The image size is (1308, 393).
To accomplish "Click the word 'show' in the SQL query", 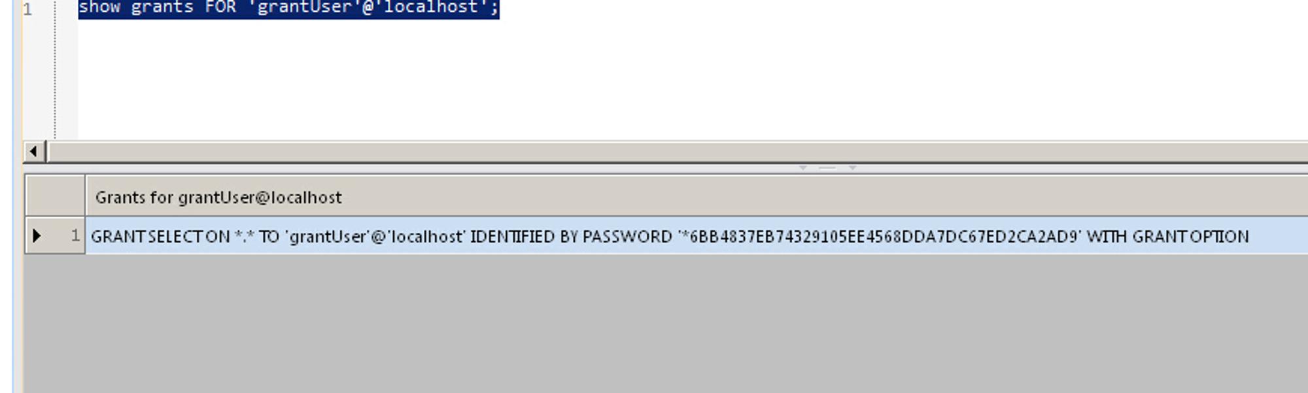I will 99,8.
